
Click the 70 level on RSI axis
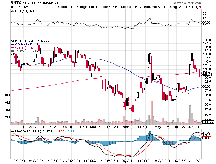204,19
